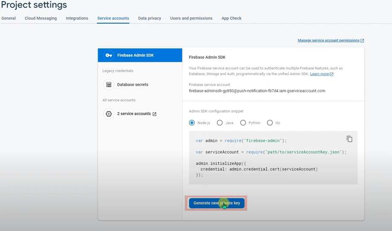Open the Integrations tab
Screen dimensions: 392x231
click(x=77, y=18)
